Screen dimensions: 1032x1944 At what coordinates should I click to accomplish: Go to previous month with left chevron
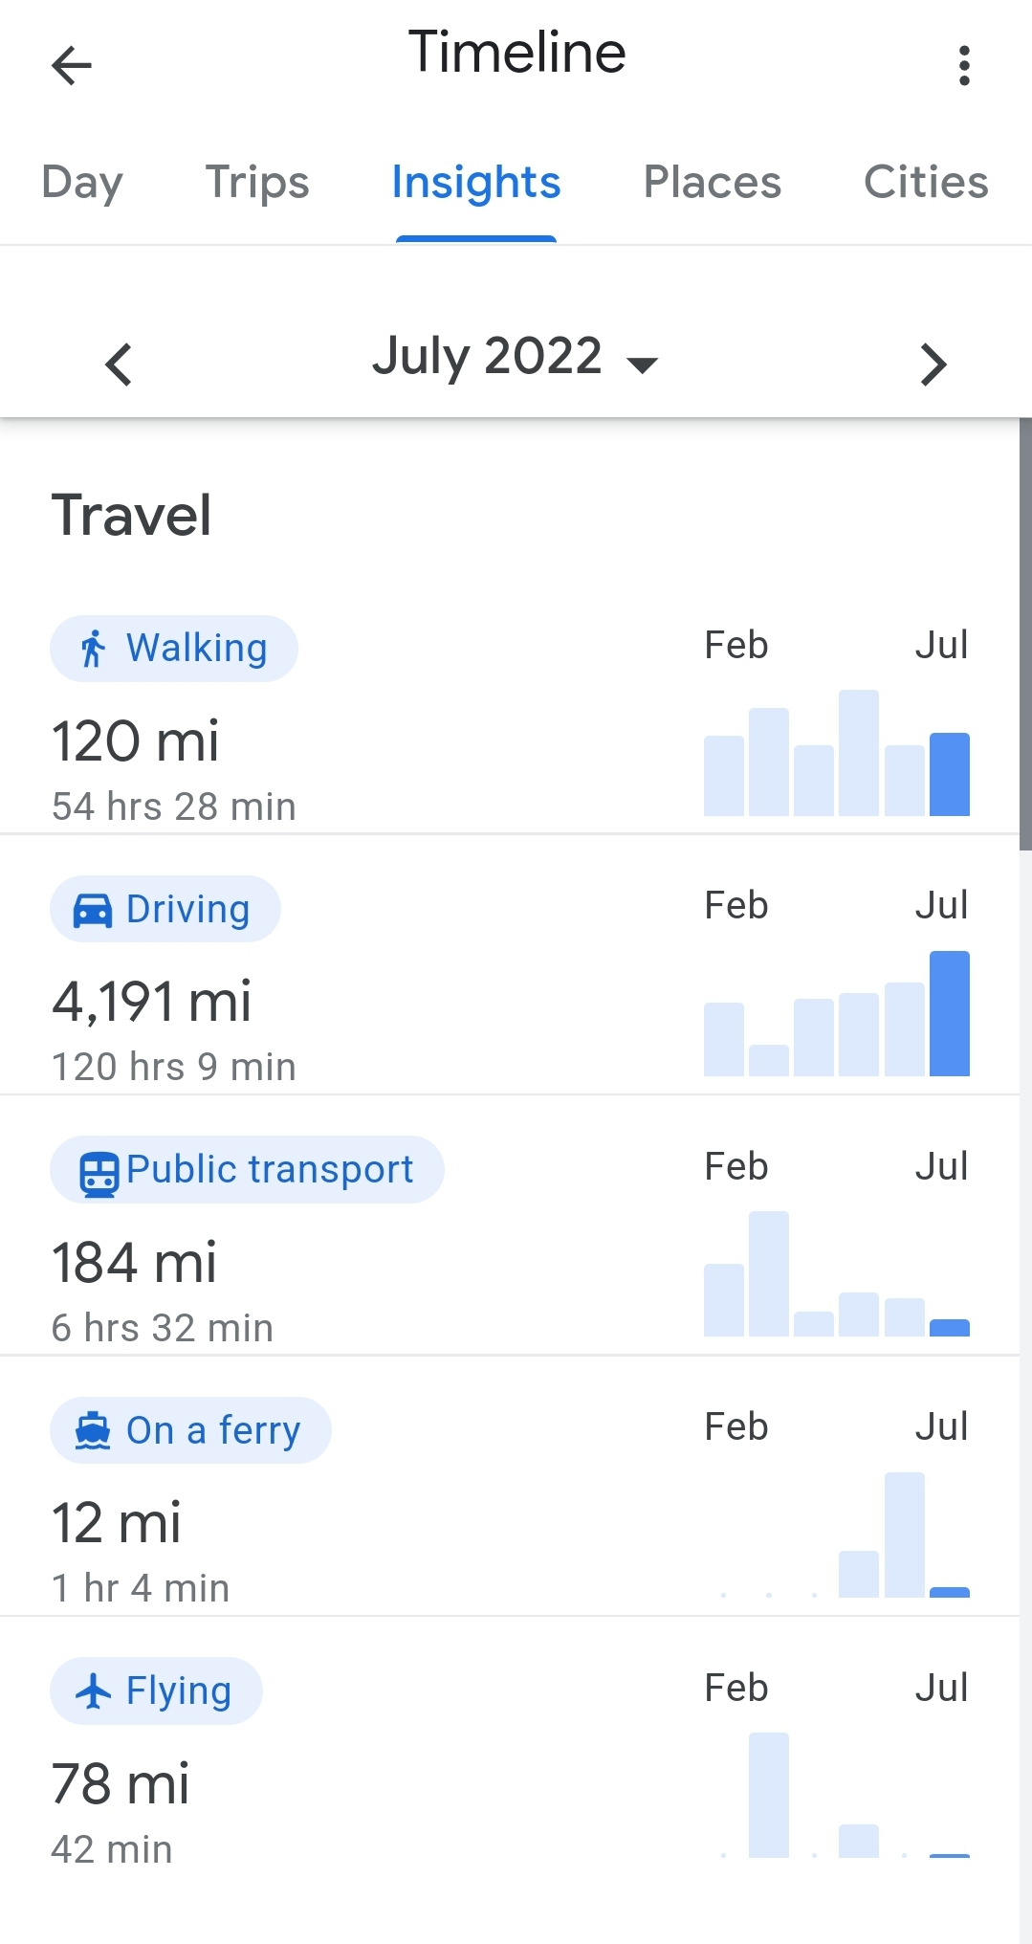pyautogui.click(x=119, y=364)
